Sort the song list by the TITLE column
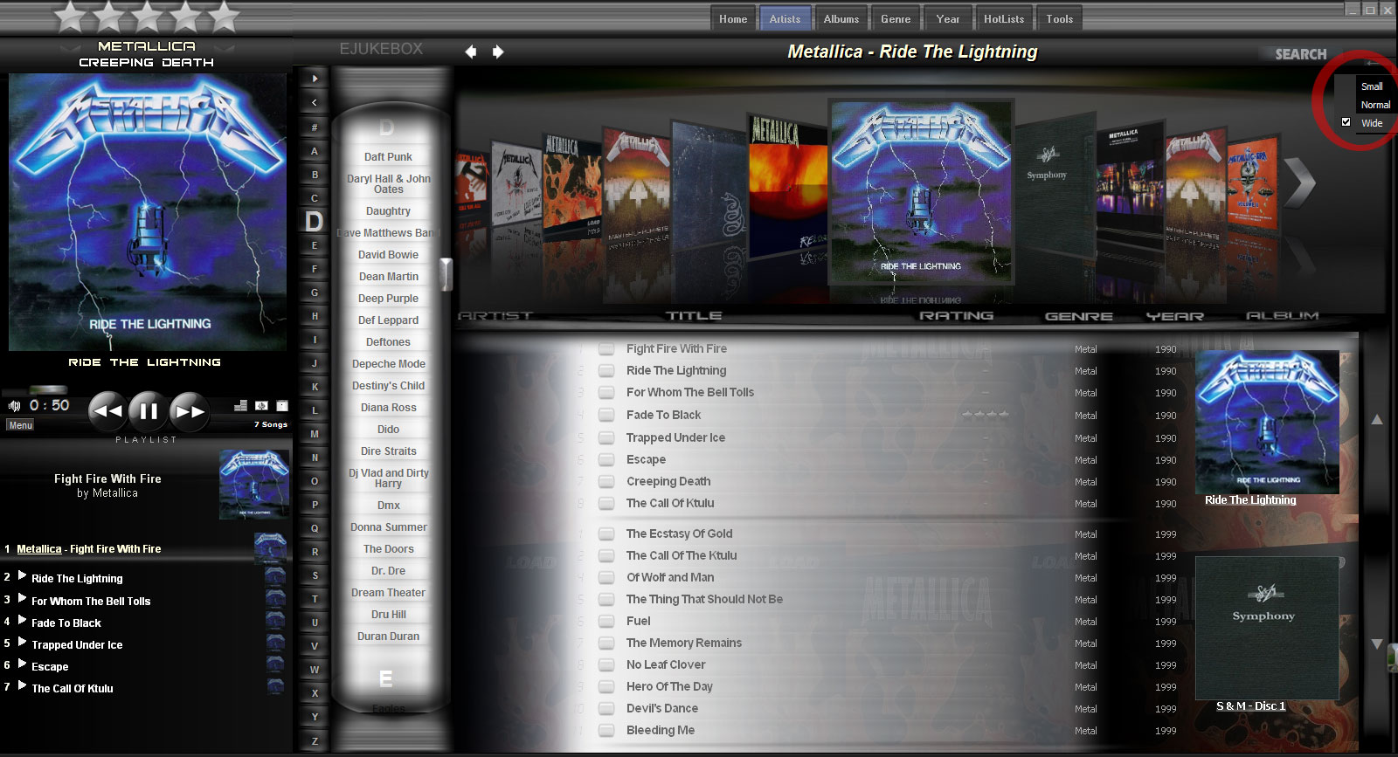Viewport: 1398px width, 757px height. [694, 316]
